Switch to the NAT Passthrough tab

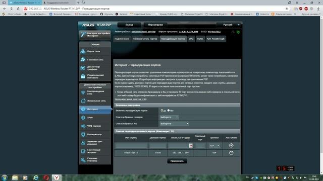[216, 39]
